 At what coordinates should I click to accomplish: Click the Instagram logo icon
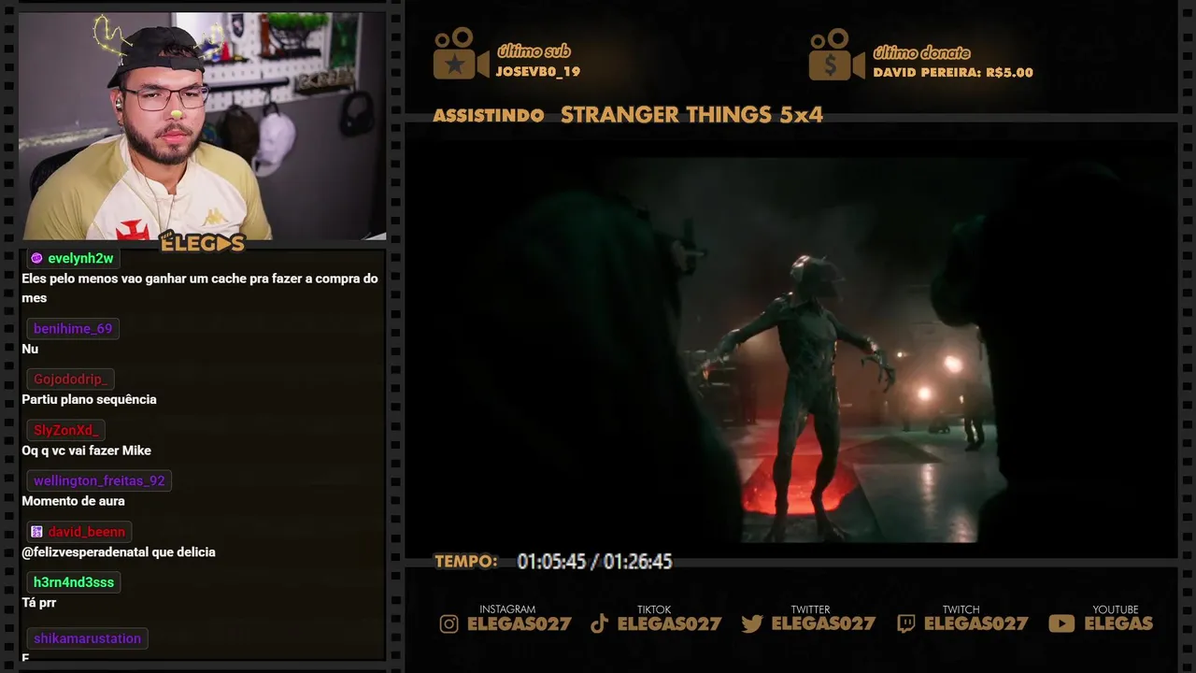449,624
